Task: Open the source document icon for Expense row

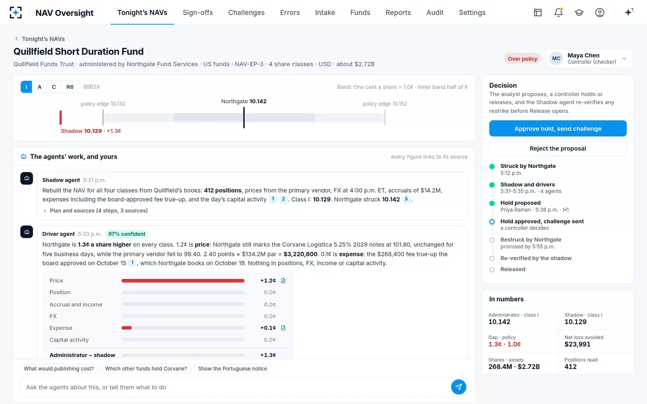Action: click(x=283, y=328)
